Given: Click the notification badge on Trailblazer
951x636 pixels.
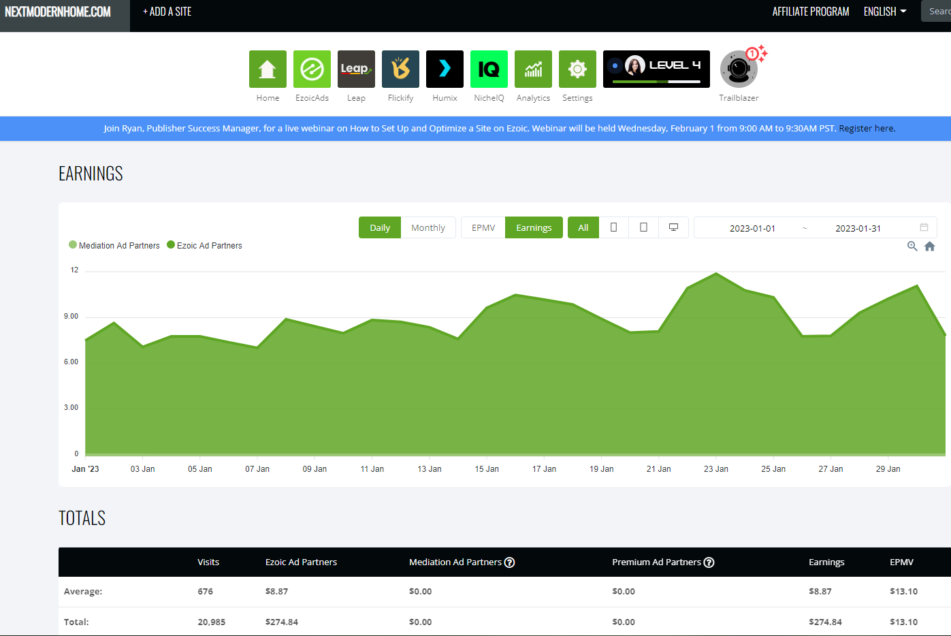Looking at the screenshot, I should pyautogui.click(x=752, y=53).
